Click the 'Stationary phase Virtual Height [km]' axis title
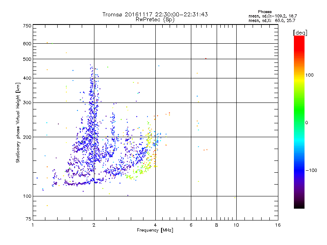The width and height of the screenshot is (327, 245). point(18,123)
